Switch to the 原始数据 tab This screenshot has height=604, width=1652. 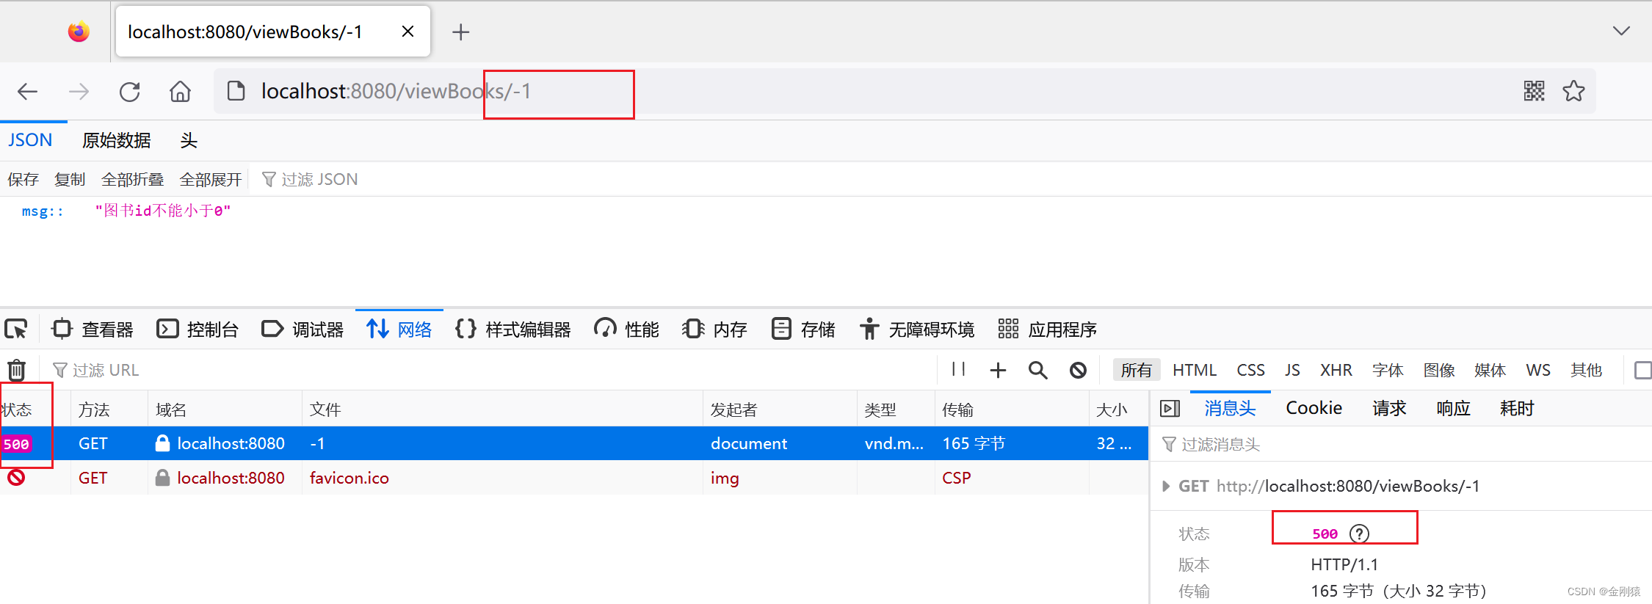[117, 140]
